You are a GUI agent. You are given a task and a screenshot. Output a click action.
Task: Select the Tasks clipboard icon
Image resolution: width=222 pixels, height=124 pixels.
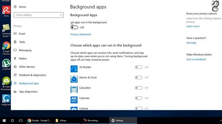(x=15, y=42)
